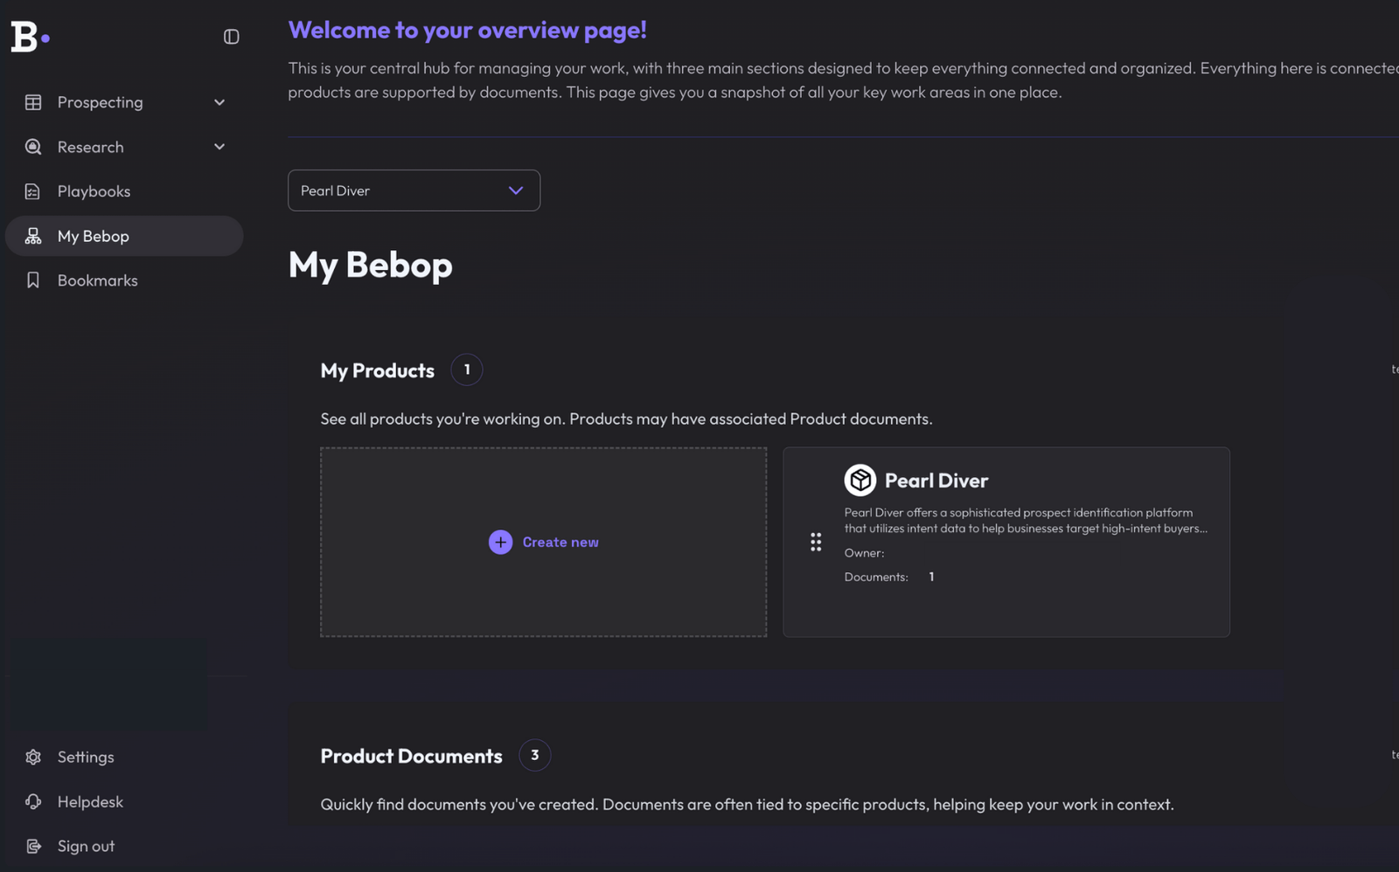Click the Bookmarks bookmark icon
The height and width of the screenshot is (872, 1399).
click(33, 280)
